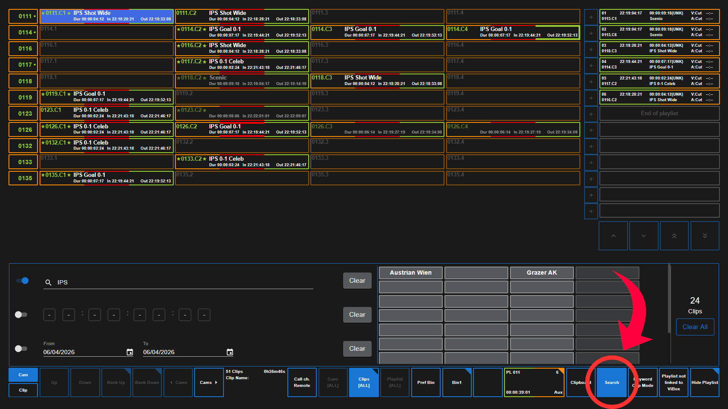This screenshot has height=409, width=728.
Task: Click the plus button beside playlist entry 05
Action: coord(591,82)
